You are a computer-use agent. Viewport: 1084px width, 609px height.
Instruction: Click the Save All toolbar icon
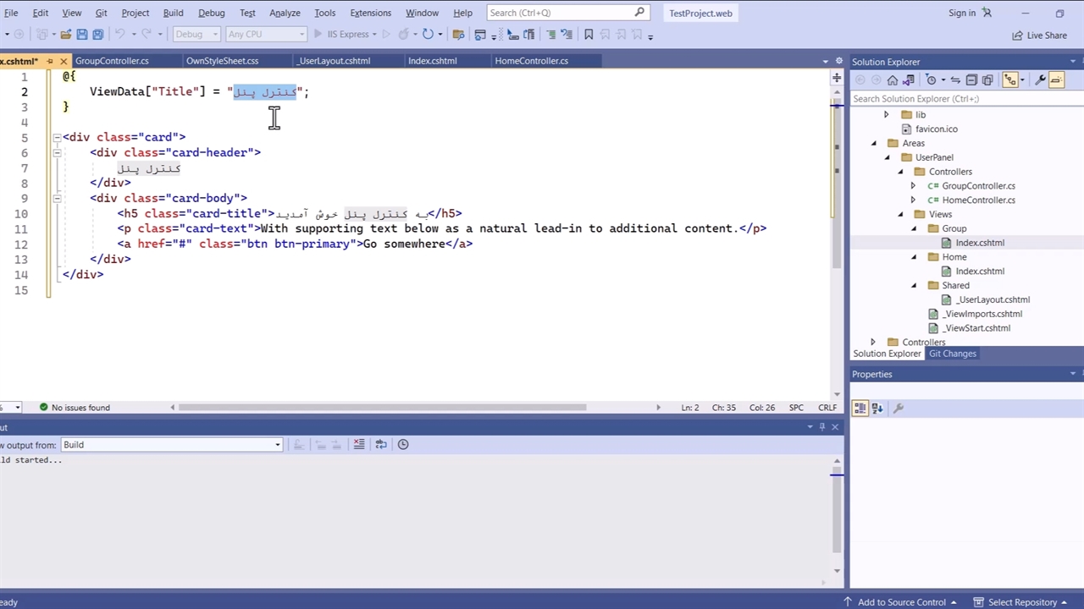point(97,35)
